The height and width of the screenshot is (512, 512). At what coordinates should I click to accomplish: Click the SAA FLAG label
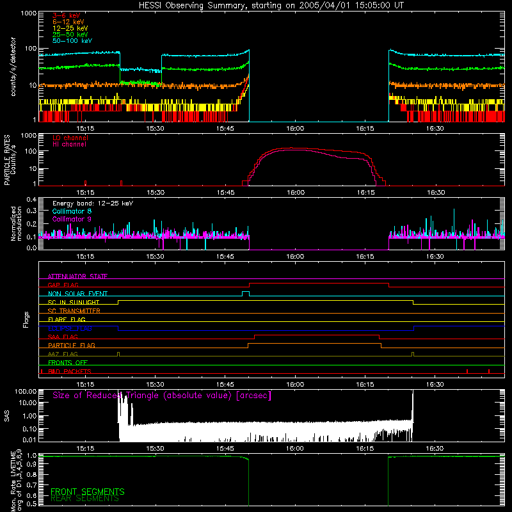click(x=63, y=337)
